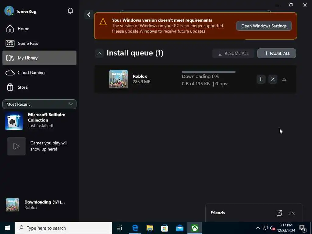Click the taskbar search box
Image resolution: width=312 pixels, height=234 pixels.
pos(63,228)
